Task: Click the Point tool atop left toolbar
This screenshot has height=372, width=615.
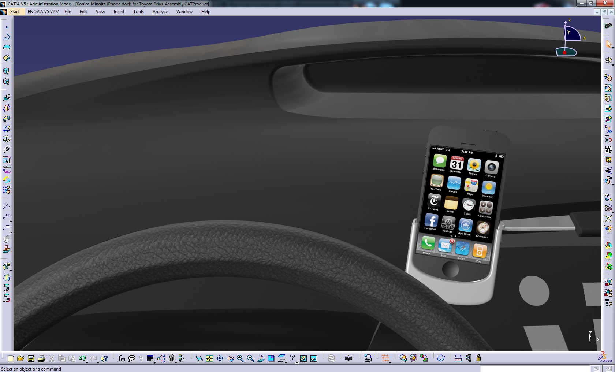Action: 7,27
